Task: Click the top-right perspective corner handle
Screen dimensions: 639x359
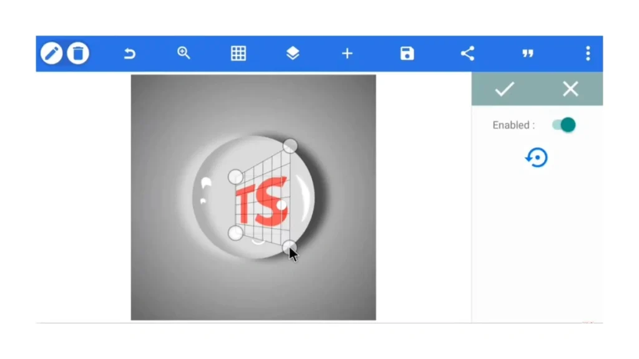Action: coord(290,146)
